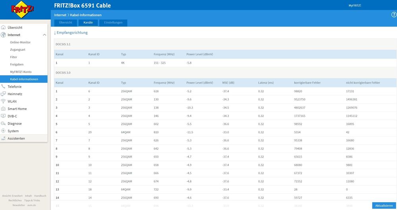Expand the Assistenten menu entry
397x210 pixels.
(16, 138)
